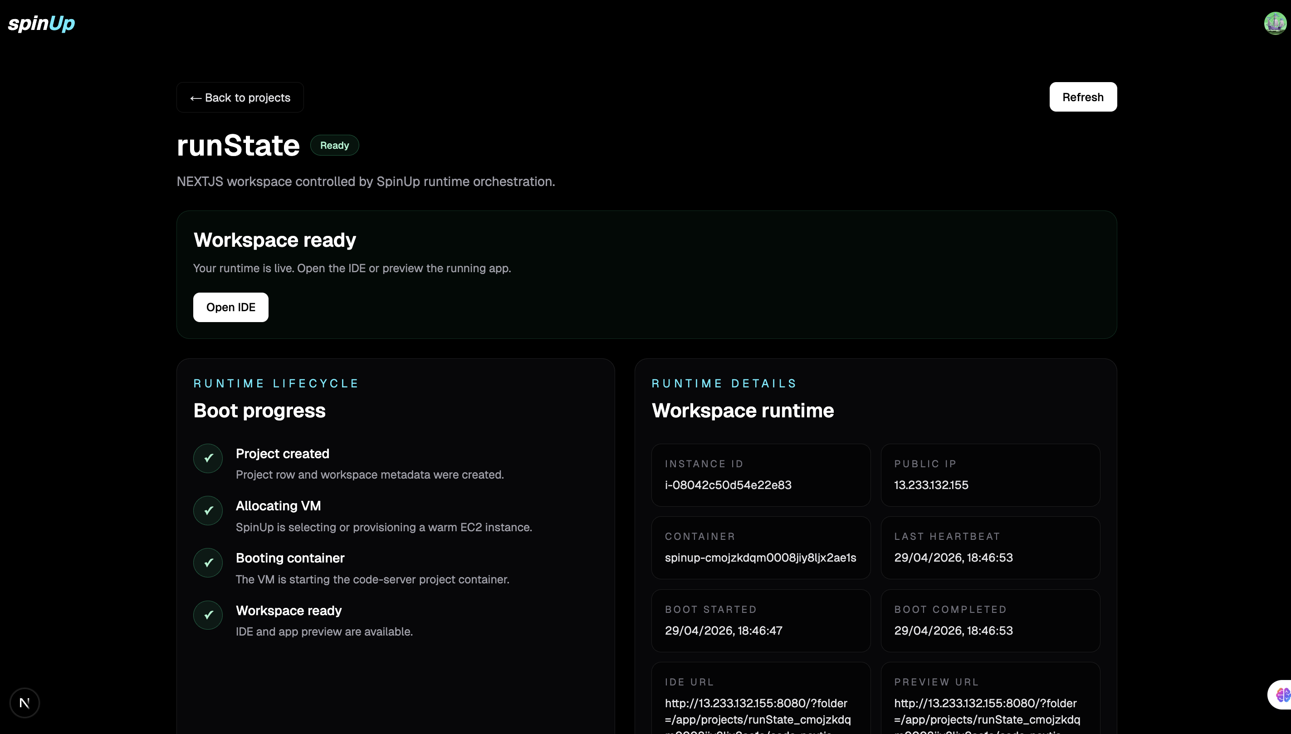Open the IDE
This screenshot has width=1291, height=734.
(x=231, y=307)
